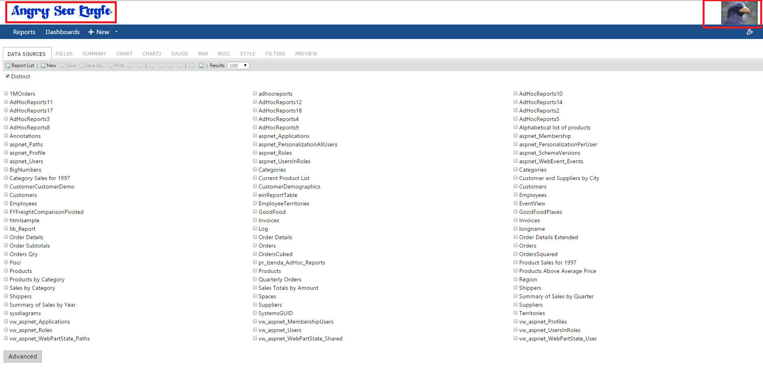763x369 pixels.
Task: Check the AdHocReports10 data source
Action: coord(516,93)
